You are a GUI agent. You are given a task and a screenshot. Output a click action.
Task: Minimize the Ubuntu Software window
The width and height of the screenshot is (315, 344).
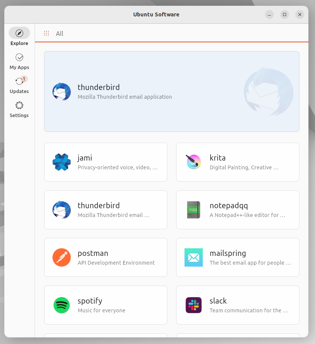269,14
